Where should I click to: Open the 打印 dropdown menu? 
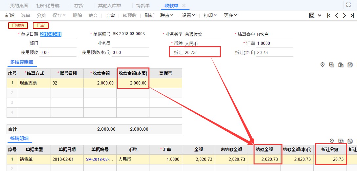(210, 15)
